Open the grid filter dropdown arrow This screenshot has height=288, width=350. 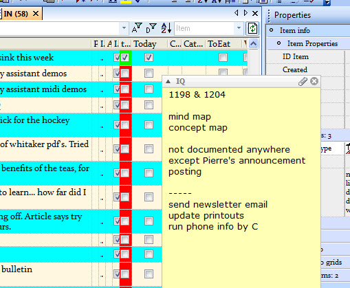coord(124,28)
